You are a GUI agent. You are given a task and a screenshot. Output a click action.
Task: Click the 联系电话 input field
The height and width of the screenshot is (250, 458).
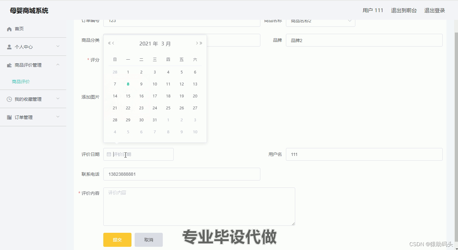point(182,174)
